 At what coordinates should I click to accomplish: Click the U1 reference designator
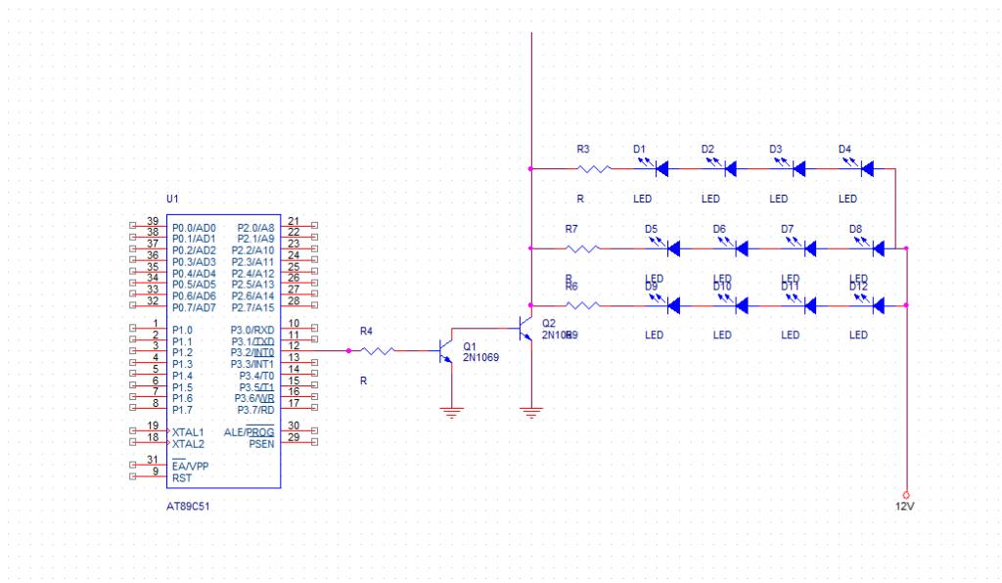pyautogui.click(x=172, y=199)
